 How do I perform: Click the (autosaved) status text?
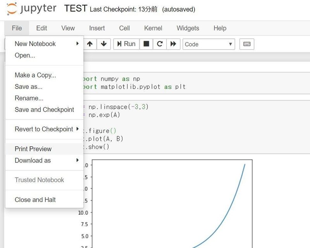[179, 9]
